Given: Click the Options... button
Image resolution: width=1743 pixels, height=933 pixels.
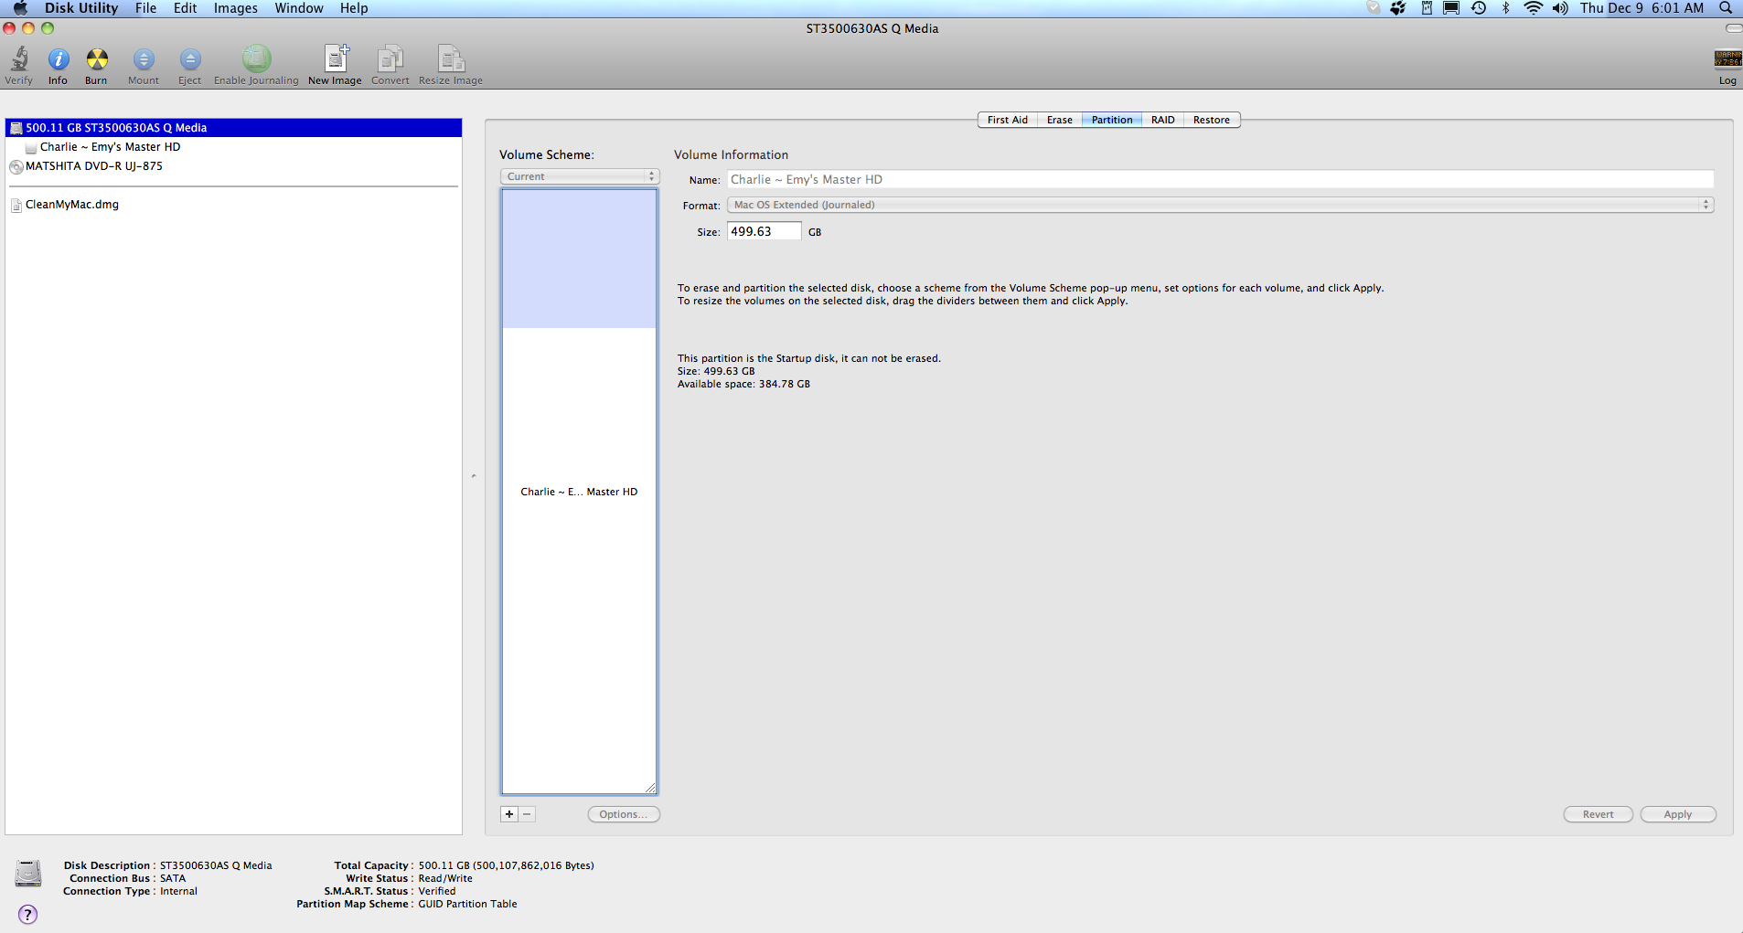Looking at the screenshot, I should pyautogui.click(x=624, y=814).
